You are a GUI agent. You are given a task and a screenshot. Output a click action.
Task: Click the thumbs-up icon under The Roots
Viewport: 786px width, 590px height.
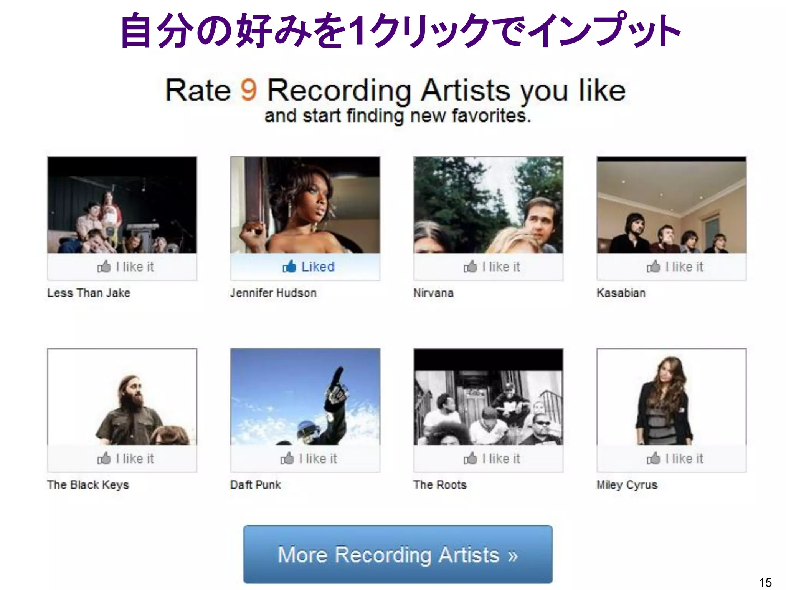tap(470, 458)
